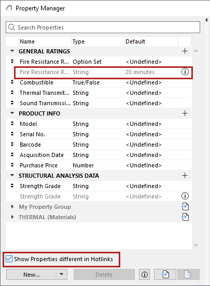Viewport: 210px width, 286px height.
Task: Expand the My Property Group group
Action: pos(12,207)
